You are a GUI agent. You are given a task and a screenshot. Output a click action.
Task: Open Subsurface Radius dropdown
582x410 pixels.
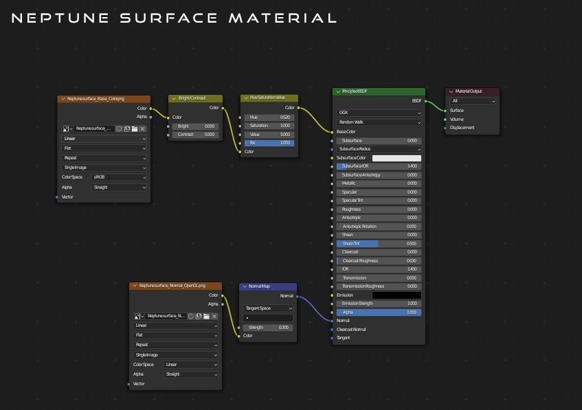click(x=379, y=149)
